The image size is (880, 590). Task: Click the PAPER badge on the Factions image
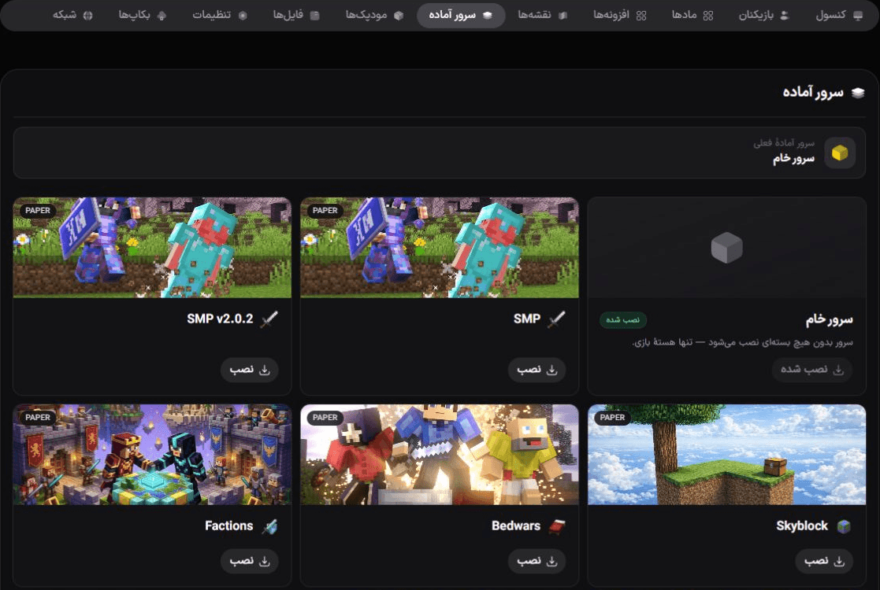(38, 418)
